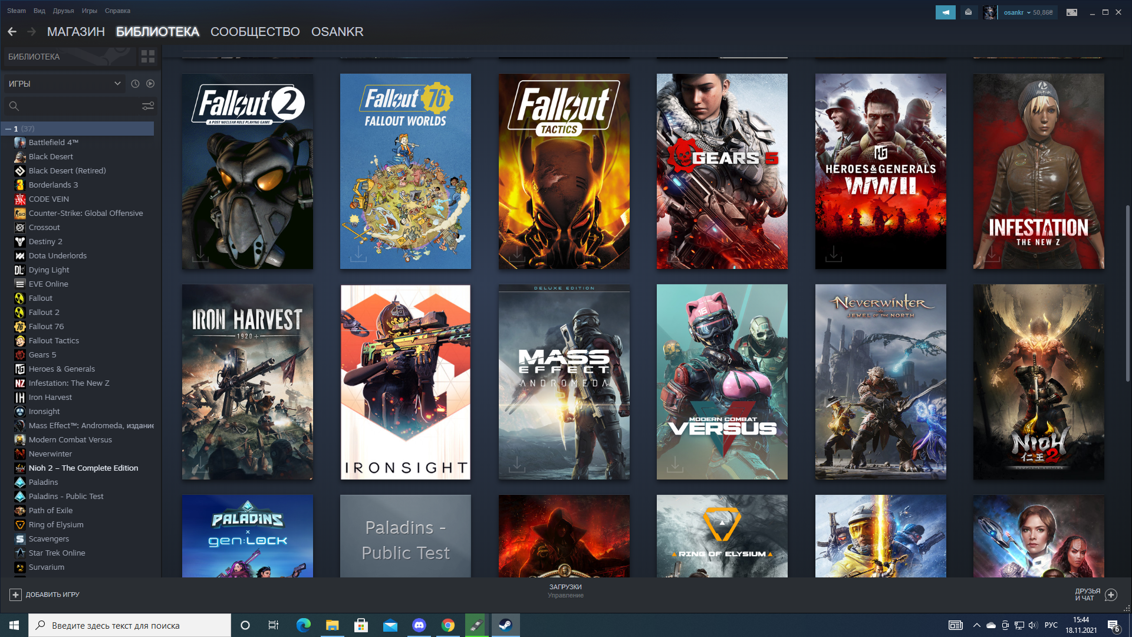Open advanced filter settings icon
This screenshot has height=637, width=1132.
147,106
